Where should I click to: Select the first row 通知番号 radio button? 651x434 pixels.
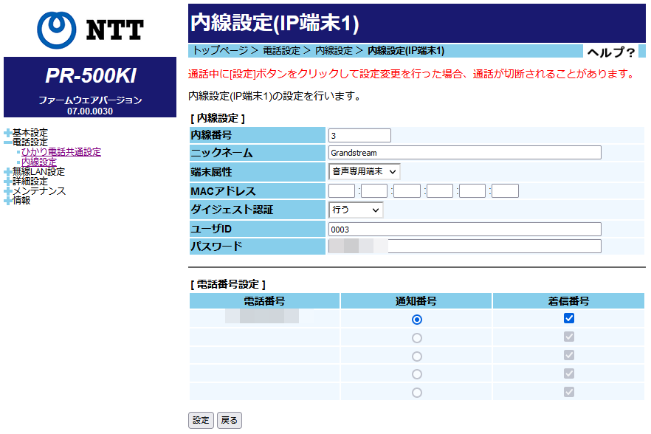pyautogui.click(x=417, y=320)
